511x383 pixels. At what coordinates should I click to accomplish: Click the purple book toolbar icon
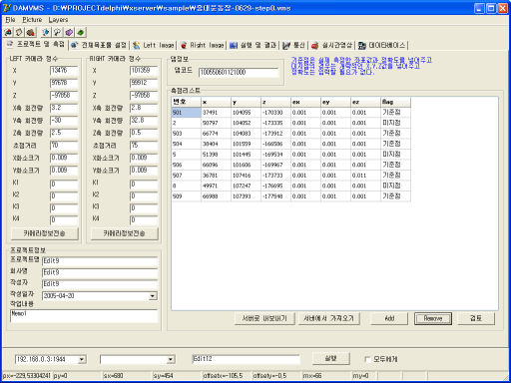point(69,32)
